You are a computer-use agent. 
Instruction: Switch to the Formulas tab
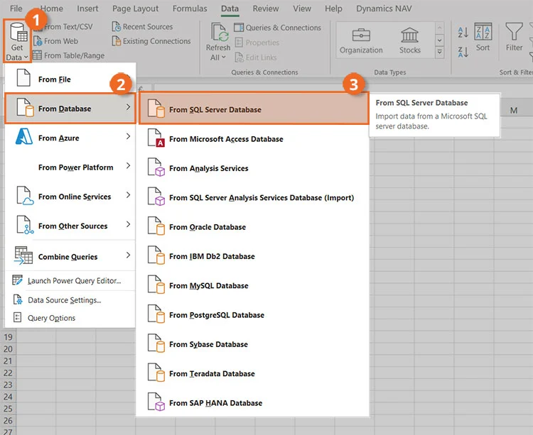click(x=190, y=9)
